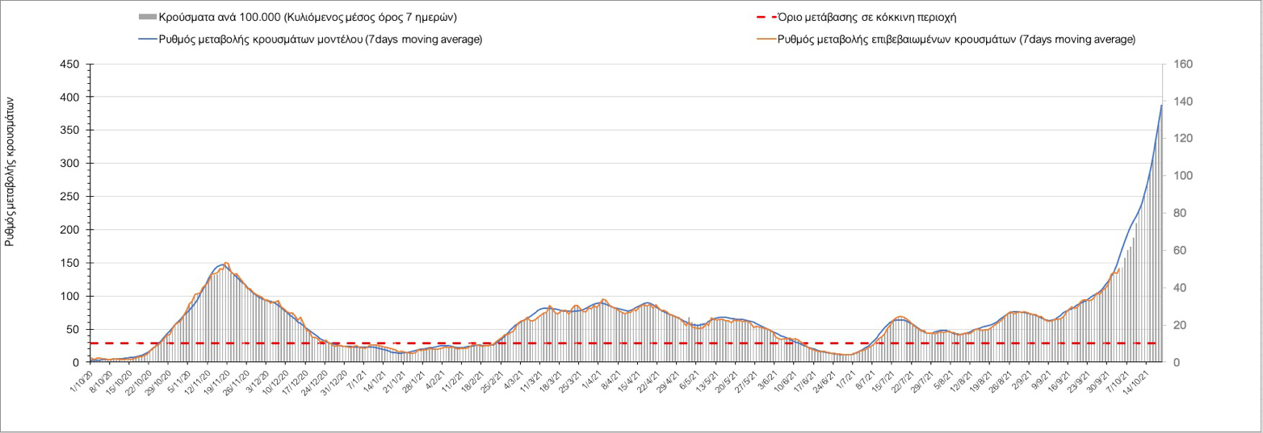Click the November 2020 peak of the curve
This screenshot has height=433, width=1263.
click(x=224, y=264)
